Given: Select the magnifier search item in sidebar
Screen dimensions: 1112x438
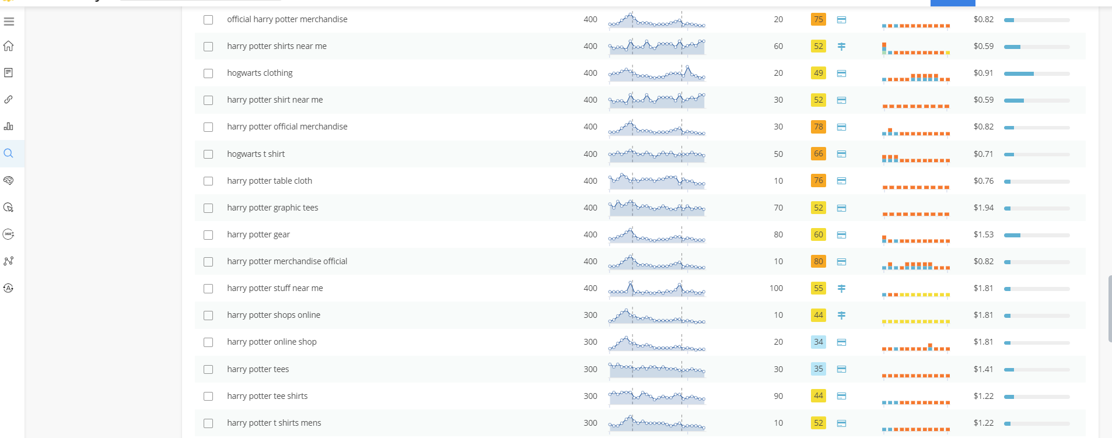Looking at the screenshot, I should point(9,153).
